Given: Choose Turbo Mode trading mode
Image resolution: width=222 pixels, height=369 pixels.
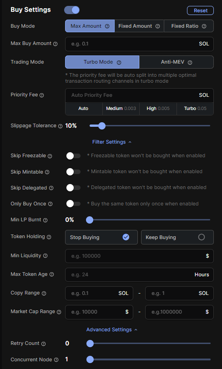Looking at the screenshot, I should point(102,62).
